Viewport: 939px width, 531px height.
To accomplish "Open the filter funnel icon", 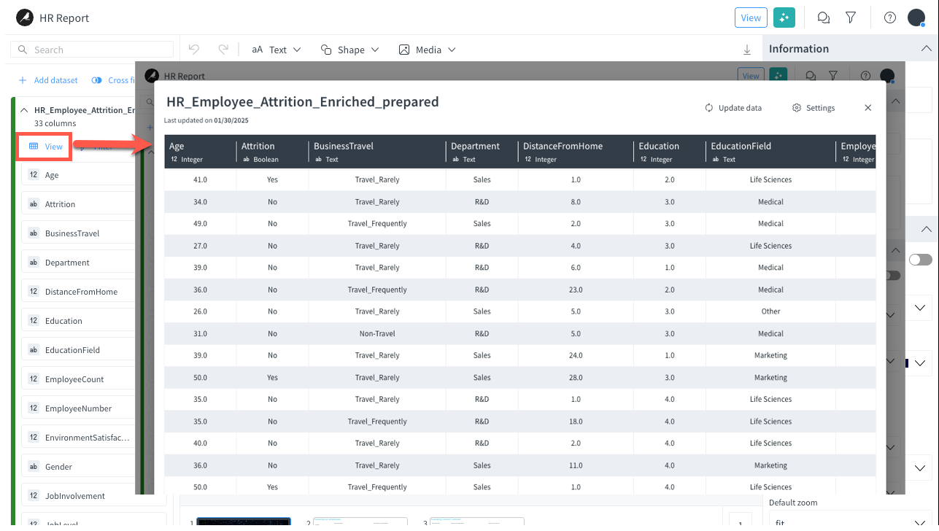I will (x=851, y=17).
